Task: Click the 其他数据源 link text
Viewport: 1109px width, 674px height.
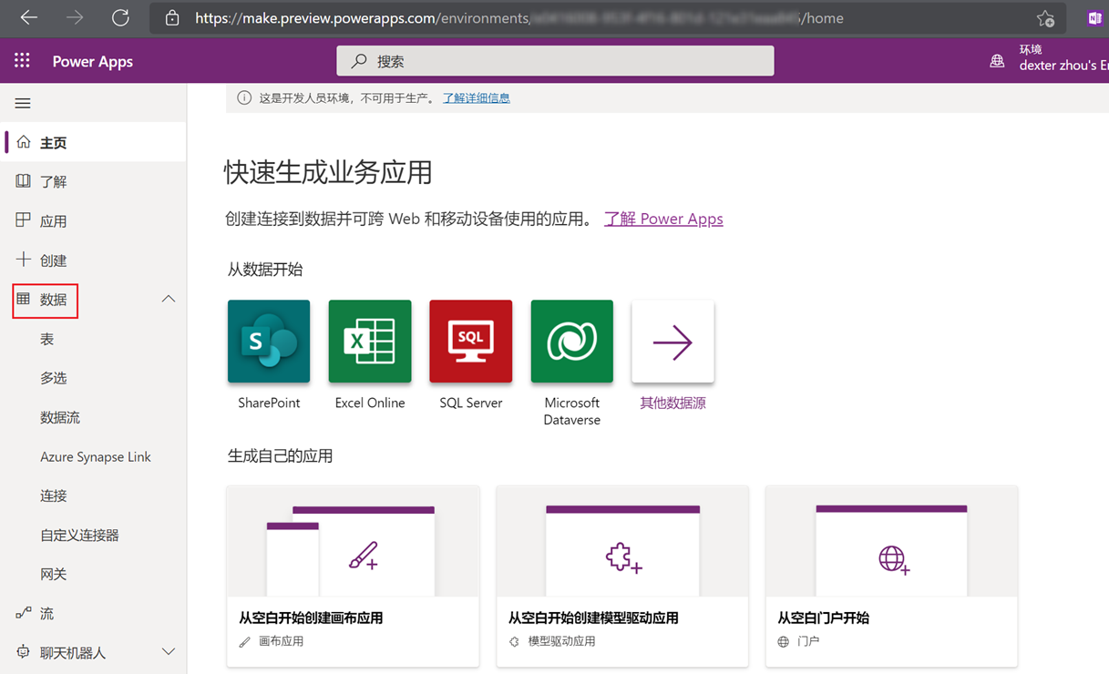Action: (x=673, y=403)
